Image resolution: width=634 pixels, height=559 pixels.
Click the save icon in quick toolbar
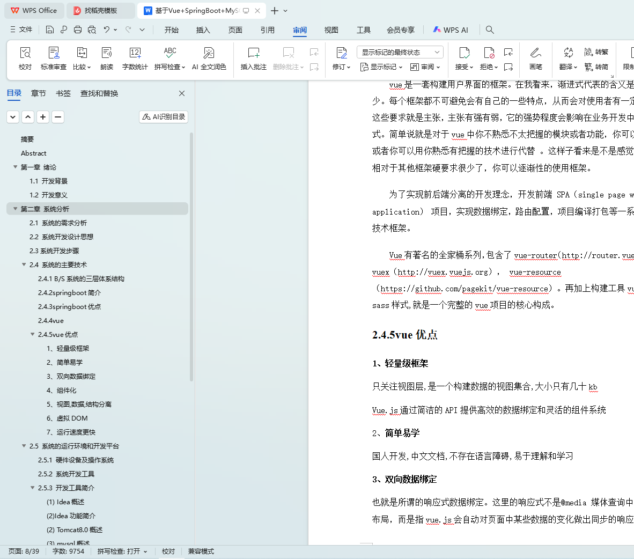point(50,30)
